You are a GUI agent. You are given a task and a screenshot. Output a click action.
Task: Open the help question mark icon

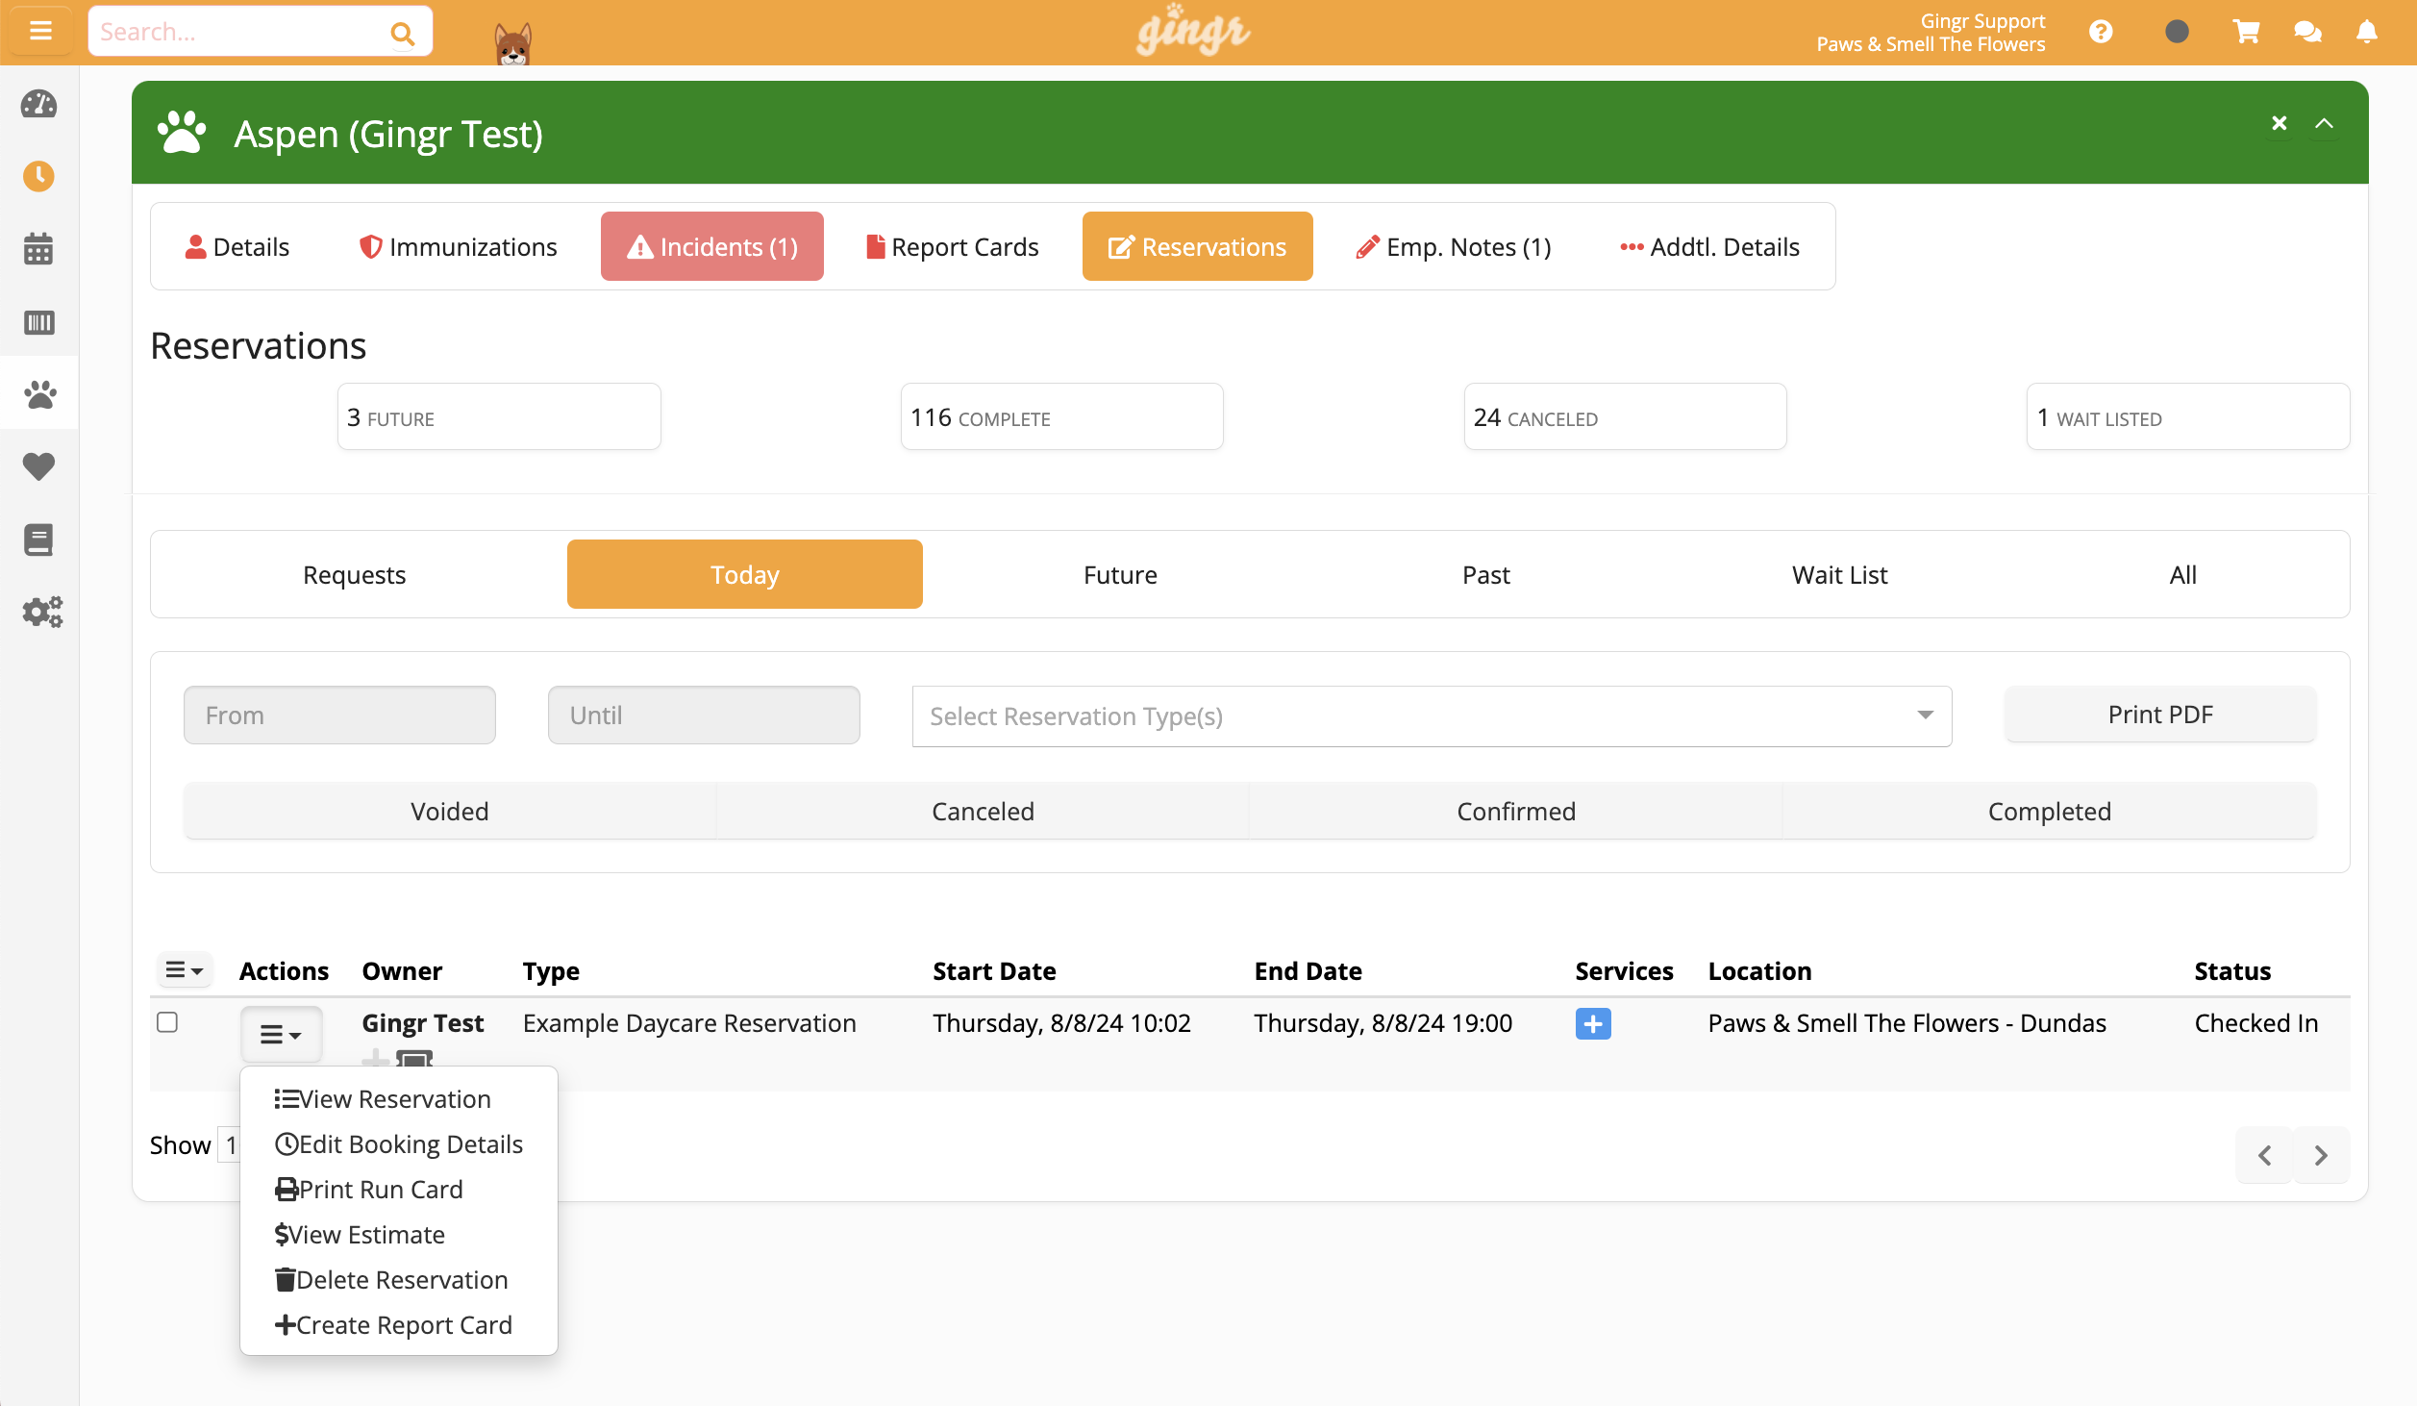pyautogui.click(x=2101, y=32)
